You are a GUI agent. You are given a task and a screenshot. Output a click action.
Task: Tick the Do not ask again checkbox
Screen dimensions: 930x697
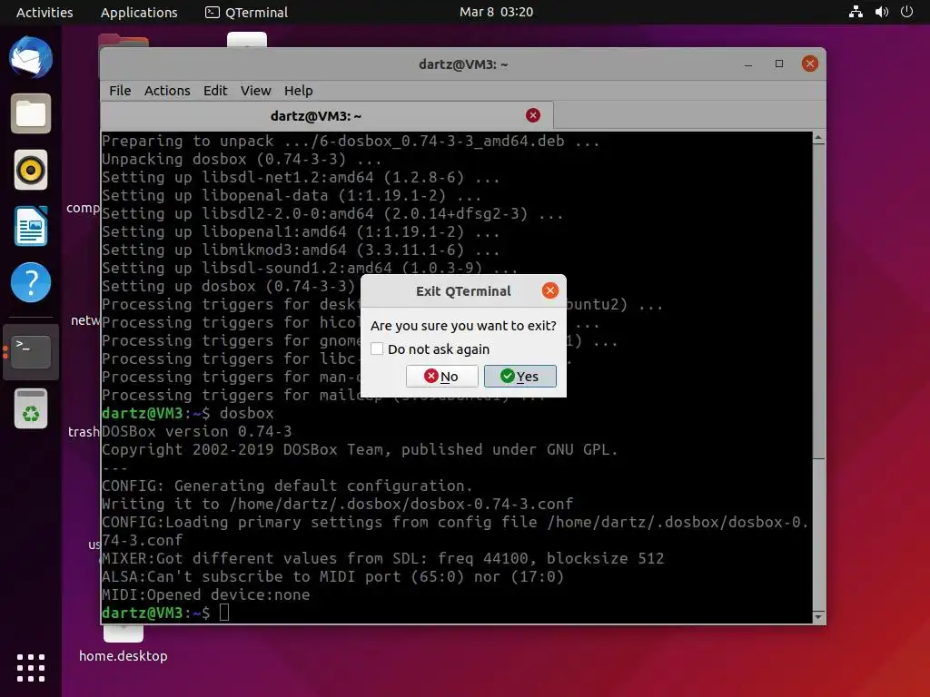(x=377, y=349)
